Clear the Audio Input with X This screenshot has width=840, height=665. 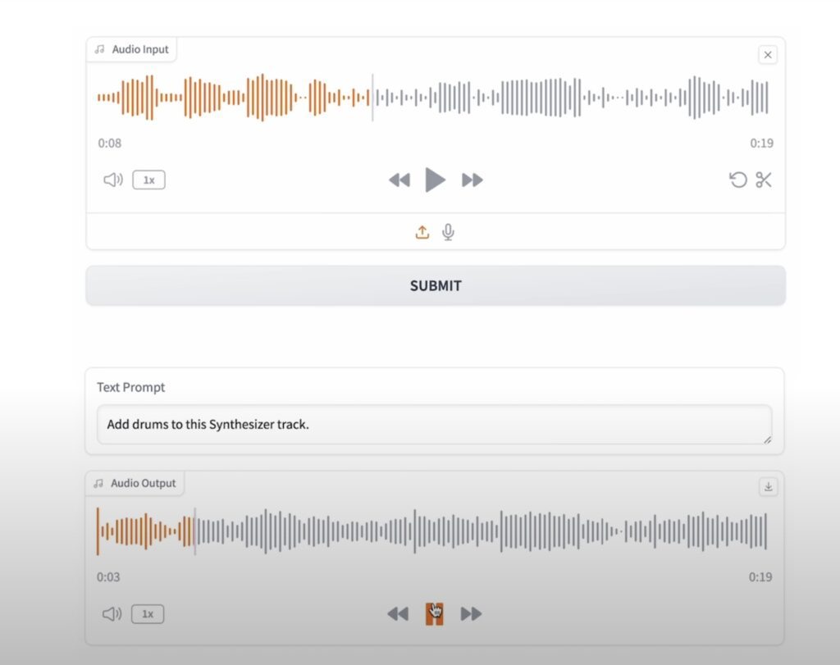pos(767,55)
